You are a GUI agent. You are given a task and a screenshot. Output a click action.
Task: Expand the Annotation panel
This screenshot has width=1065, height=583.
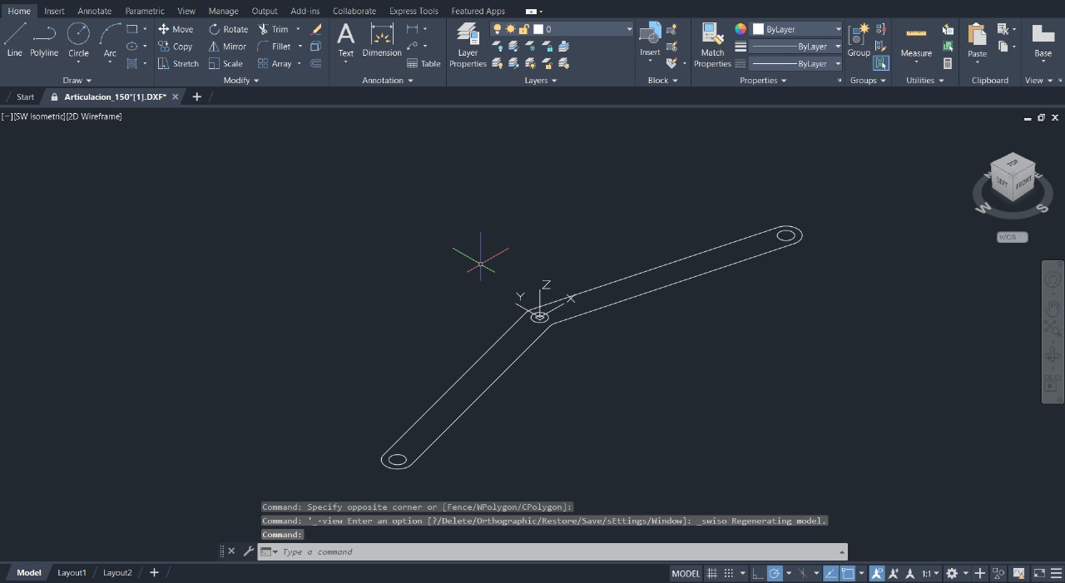tap(388, 81)
